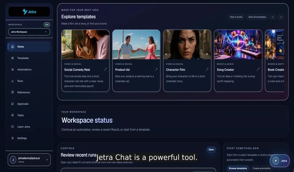294x172 pixels.
Task: Select the Song Creator studio thumbnail
Action: pyautogui.click(x=238, y=45)
